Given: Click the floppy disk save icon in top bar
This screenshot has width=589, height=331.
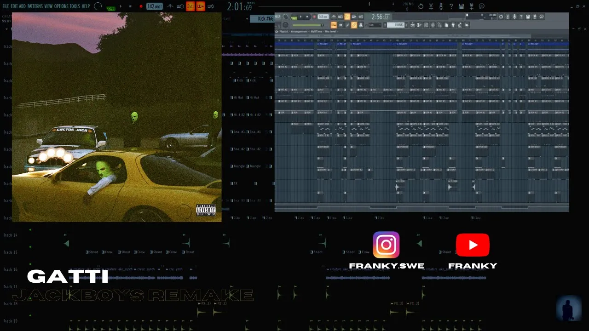Looking at the screenshot, I should [x=461, y=6].
